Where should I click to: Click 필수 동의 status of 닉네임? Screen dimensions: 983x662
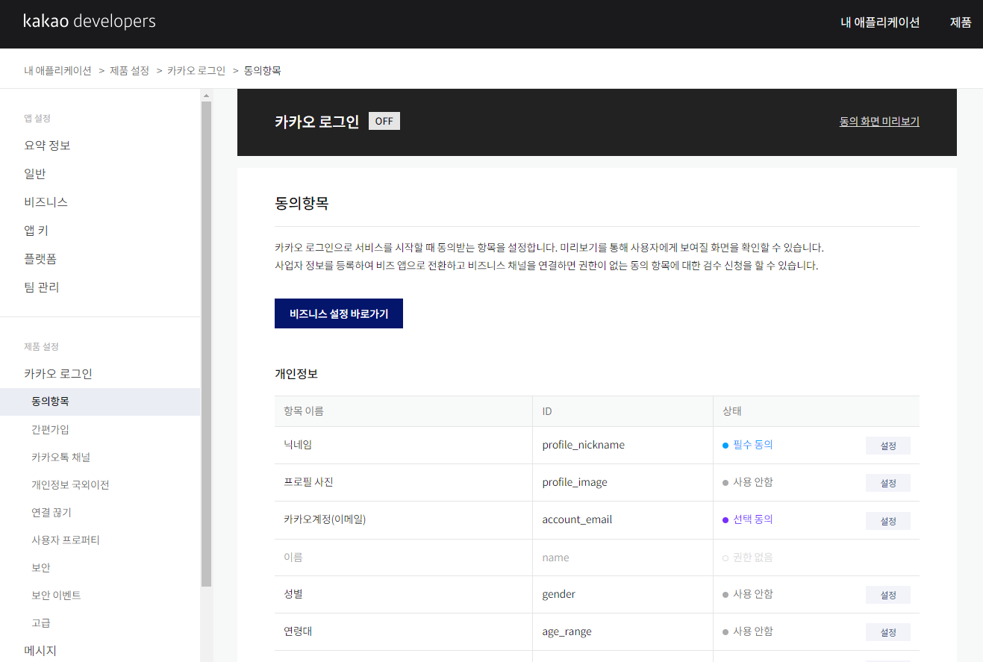[x=748, y=444]
